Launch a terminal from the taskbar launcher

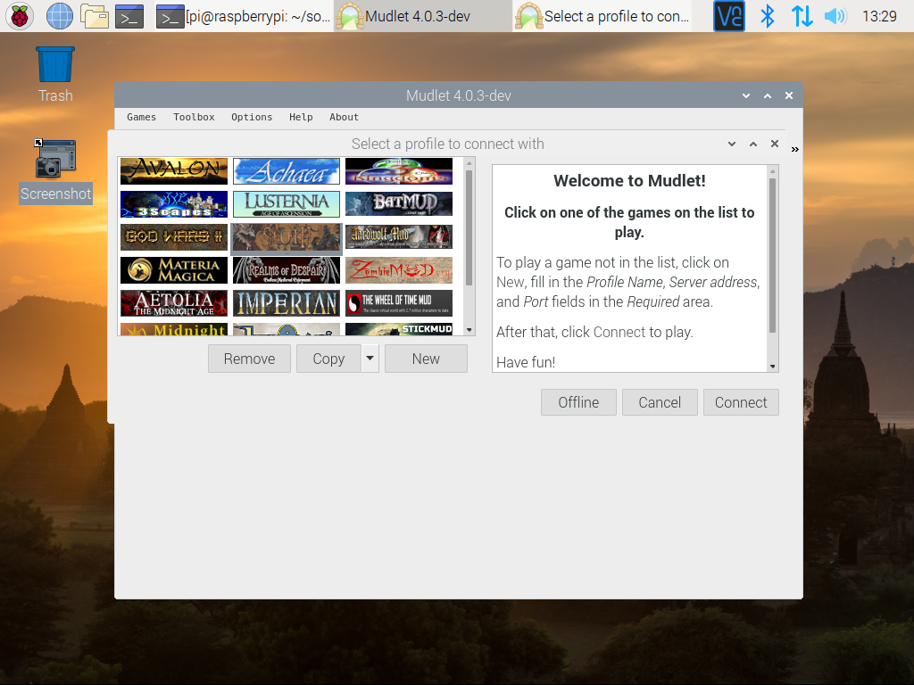129,16
